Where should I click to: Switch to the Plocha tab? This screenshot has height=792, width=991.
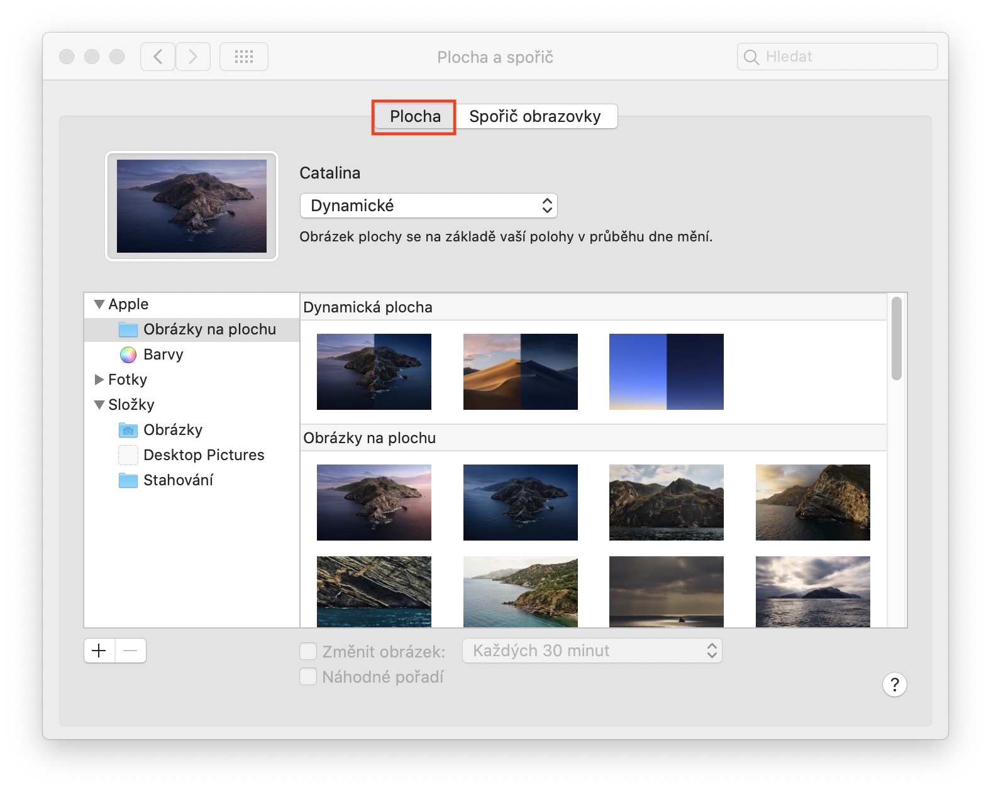point(415,116)
